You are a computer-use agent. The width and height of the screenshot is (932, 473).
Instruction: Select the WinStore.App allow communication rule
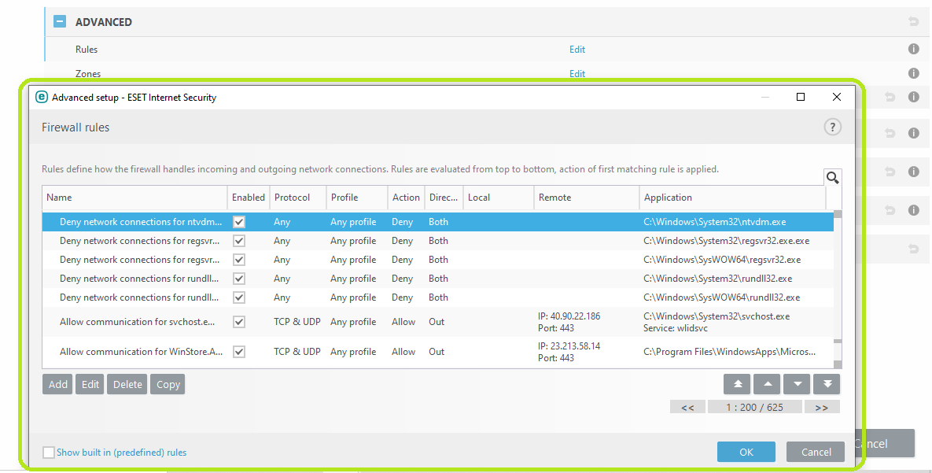tap(437, 352)
